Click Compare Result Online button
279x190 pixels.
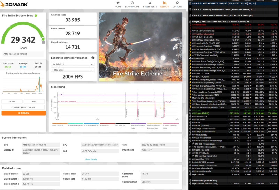23,107
